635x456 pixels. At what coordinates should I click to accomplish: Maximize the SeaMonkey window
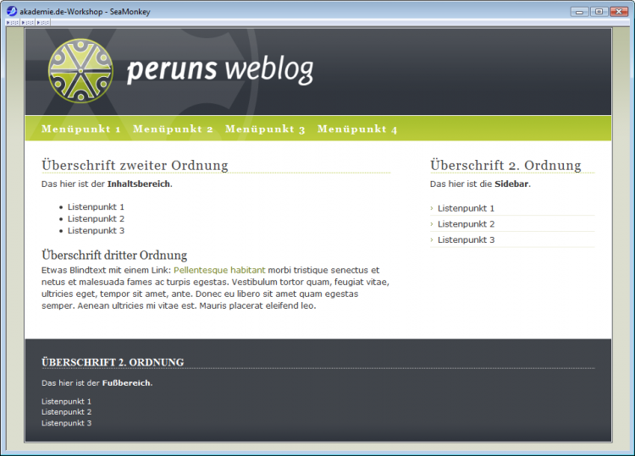point(599,11)
